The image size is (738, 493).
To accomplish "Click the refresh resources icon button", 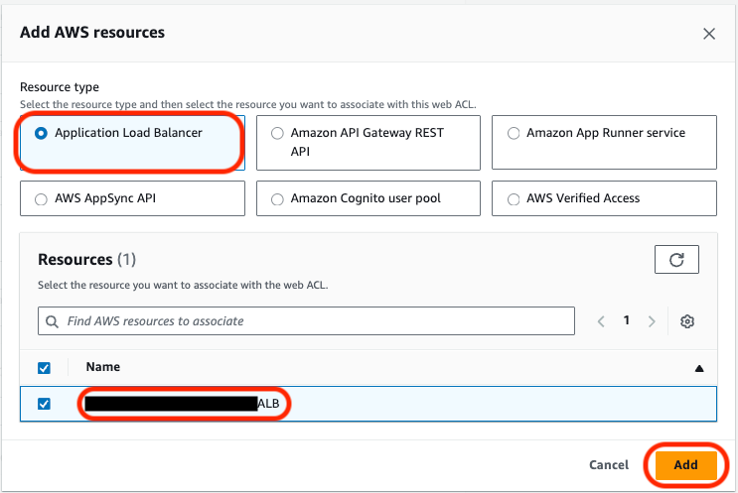I will 676,260.
